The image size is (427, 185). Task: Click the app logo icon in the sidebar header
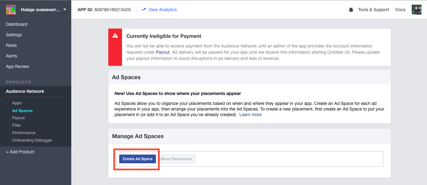pyautogui.click(x=11, y=10)
